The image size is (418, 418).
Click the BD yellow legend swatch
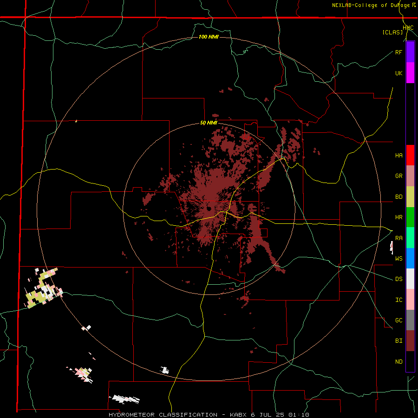[x=410, y=197]
